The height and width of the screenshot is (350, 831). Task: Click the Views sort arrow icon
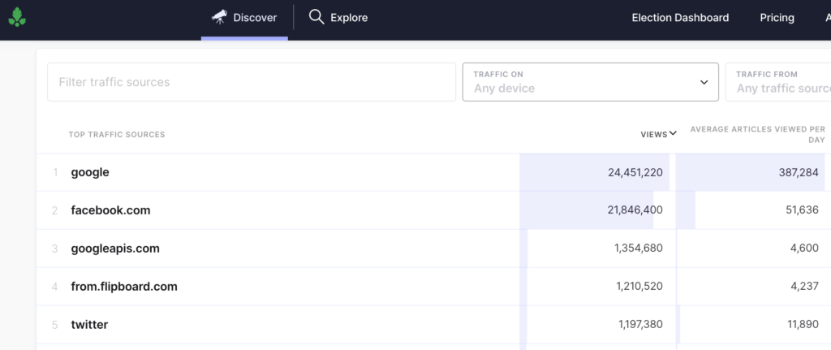click(x=673, y=134)
